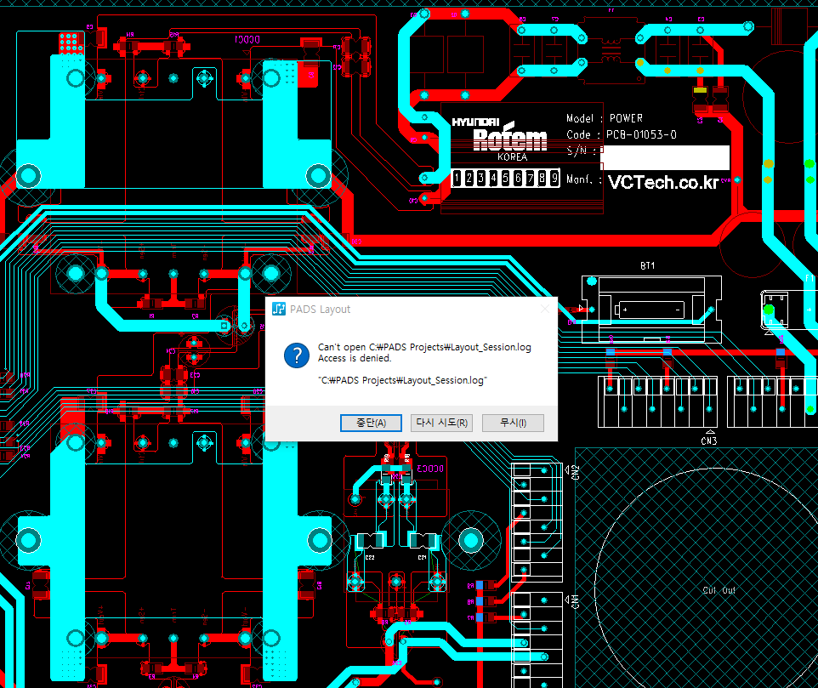818x688 pixels.
Task: Click the PADS Layout app icon in the dialog title
Action: (x=278, y=310)
